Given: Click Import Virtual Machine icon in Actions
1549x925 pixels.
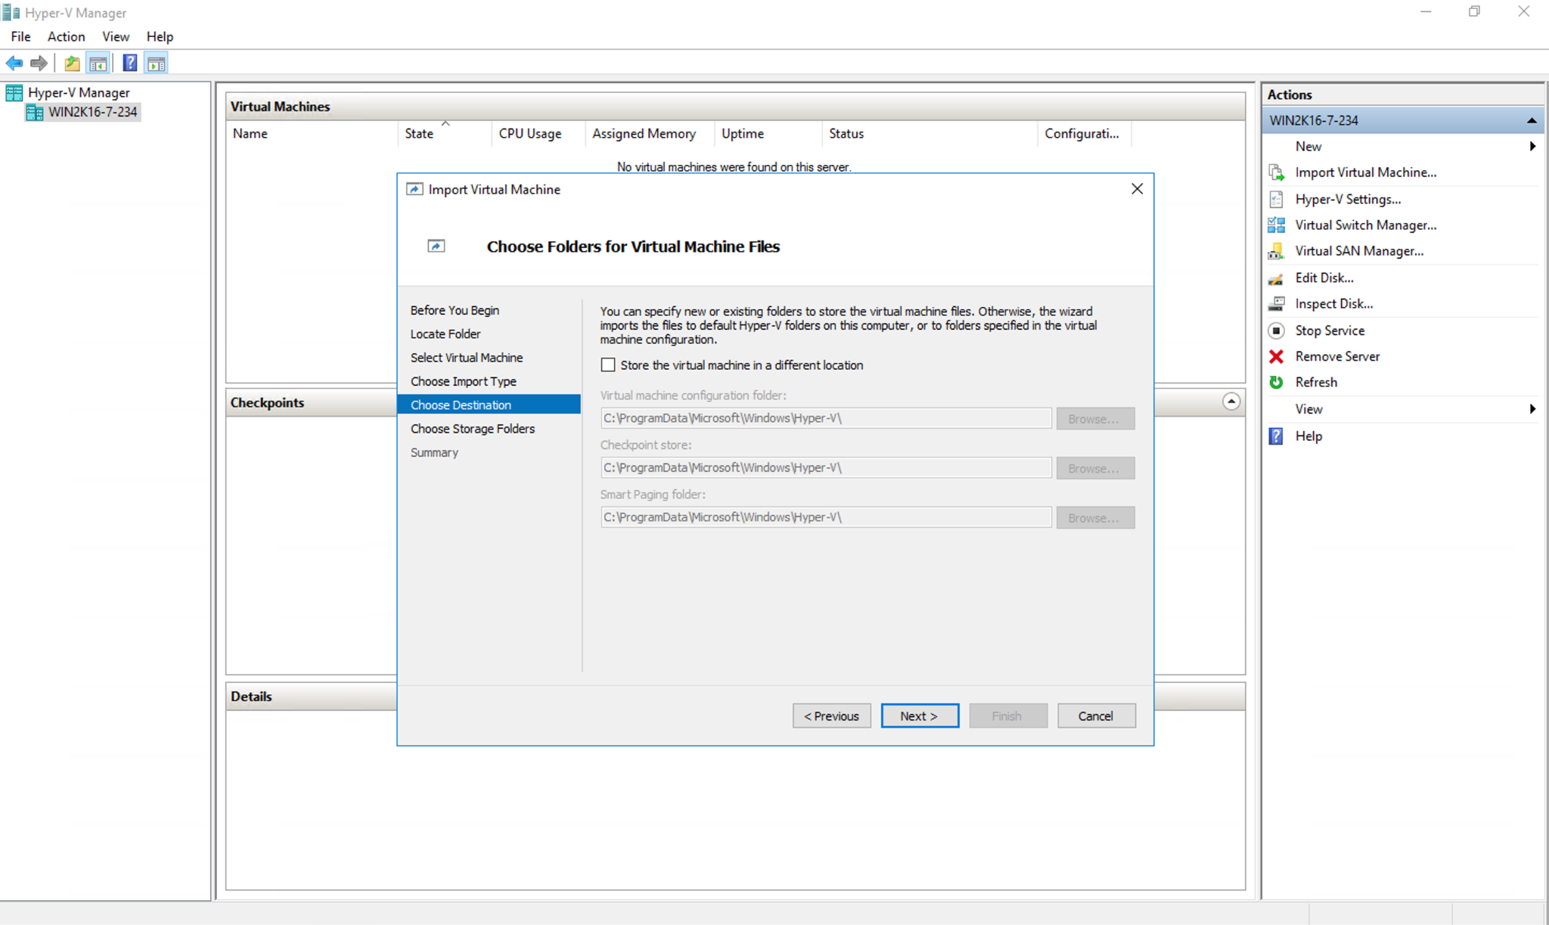Looking at the screenshot, I should (1276, 172).
